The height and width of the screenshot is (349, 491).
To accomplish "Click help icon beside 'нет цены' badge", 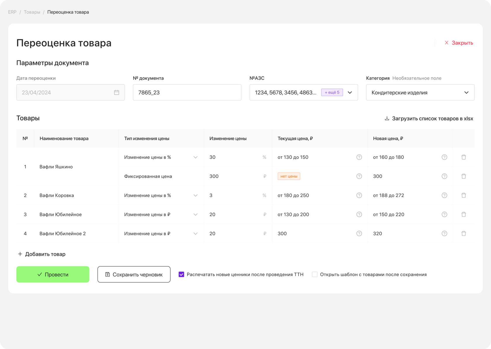I will coord(359,176).
